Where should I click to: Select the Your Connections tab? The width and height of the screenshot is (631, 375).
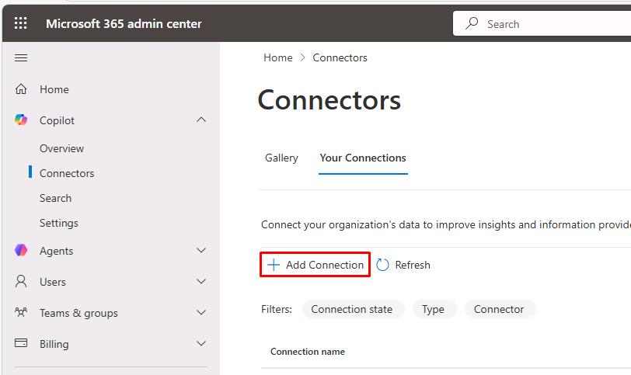click(363, 158)
